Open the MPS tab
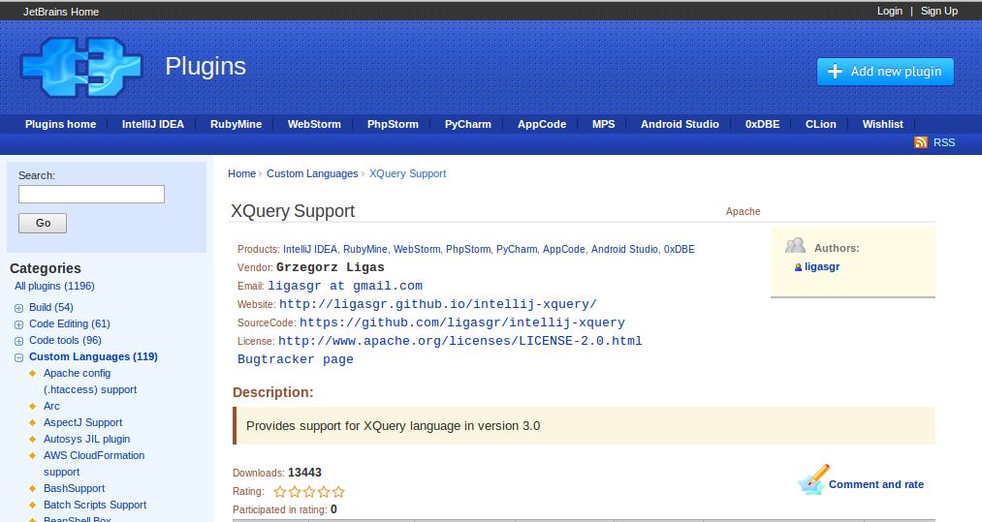Viewport: 982px width, 522px height. [x=604, y=124]
